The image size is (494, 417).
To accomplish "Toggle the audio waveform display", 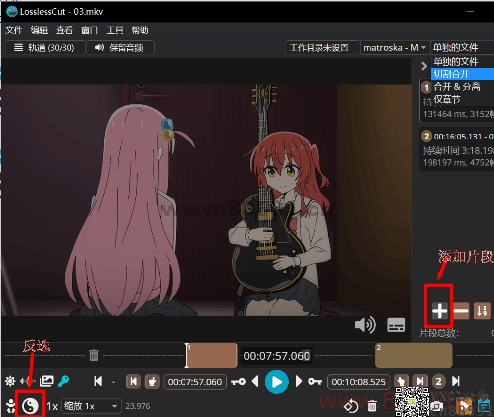I will [28, 381].
